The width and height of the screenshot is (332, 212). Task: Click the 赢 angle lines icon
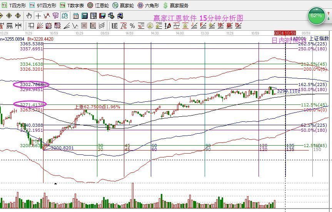[x=229, y=26]
